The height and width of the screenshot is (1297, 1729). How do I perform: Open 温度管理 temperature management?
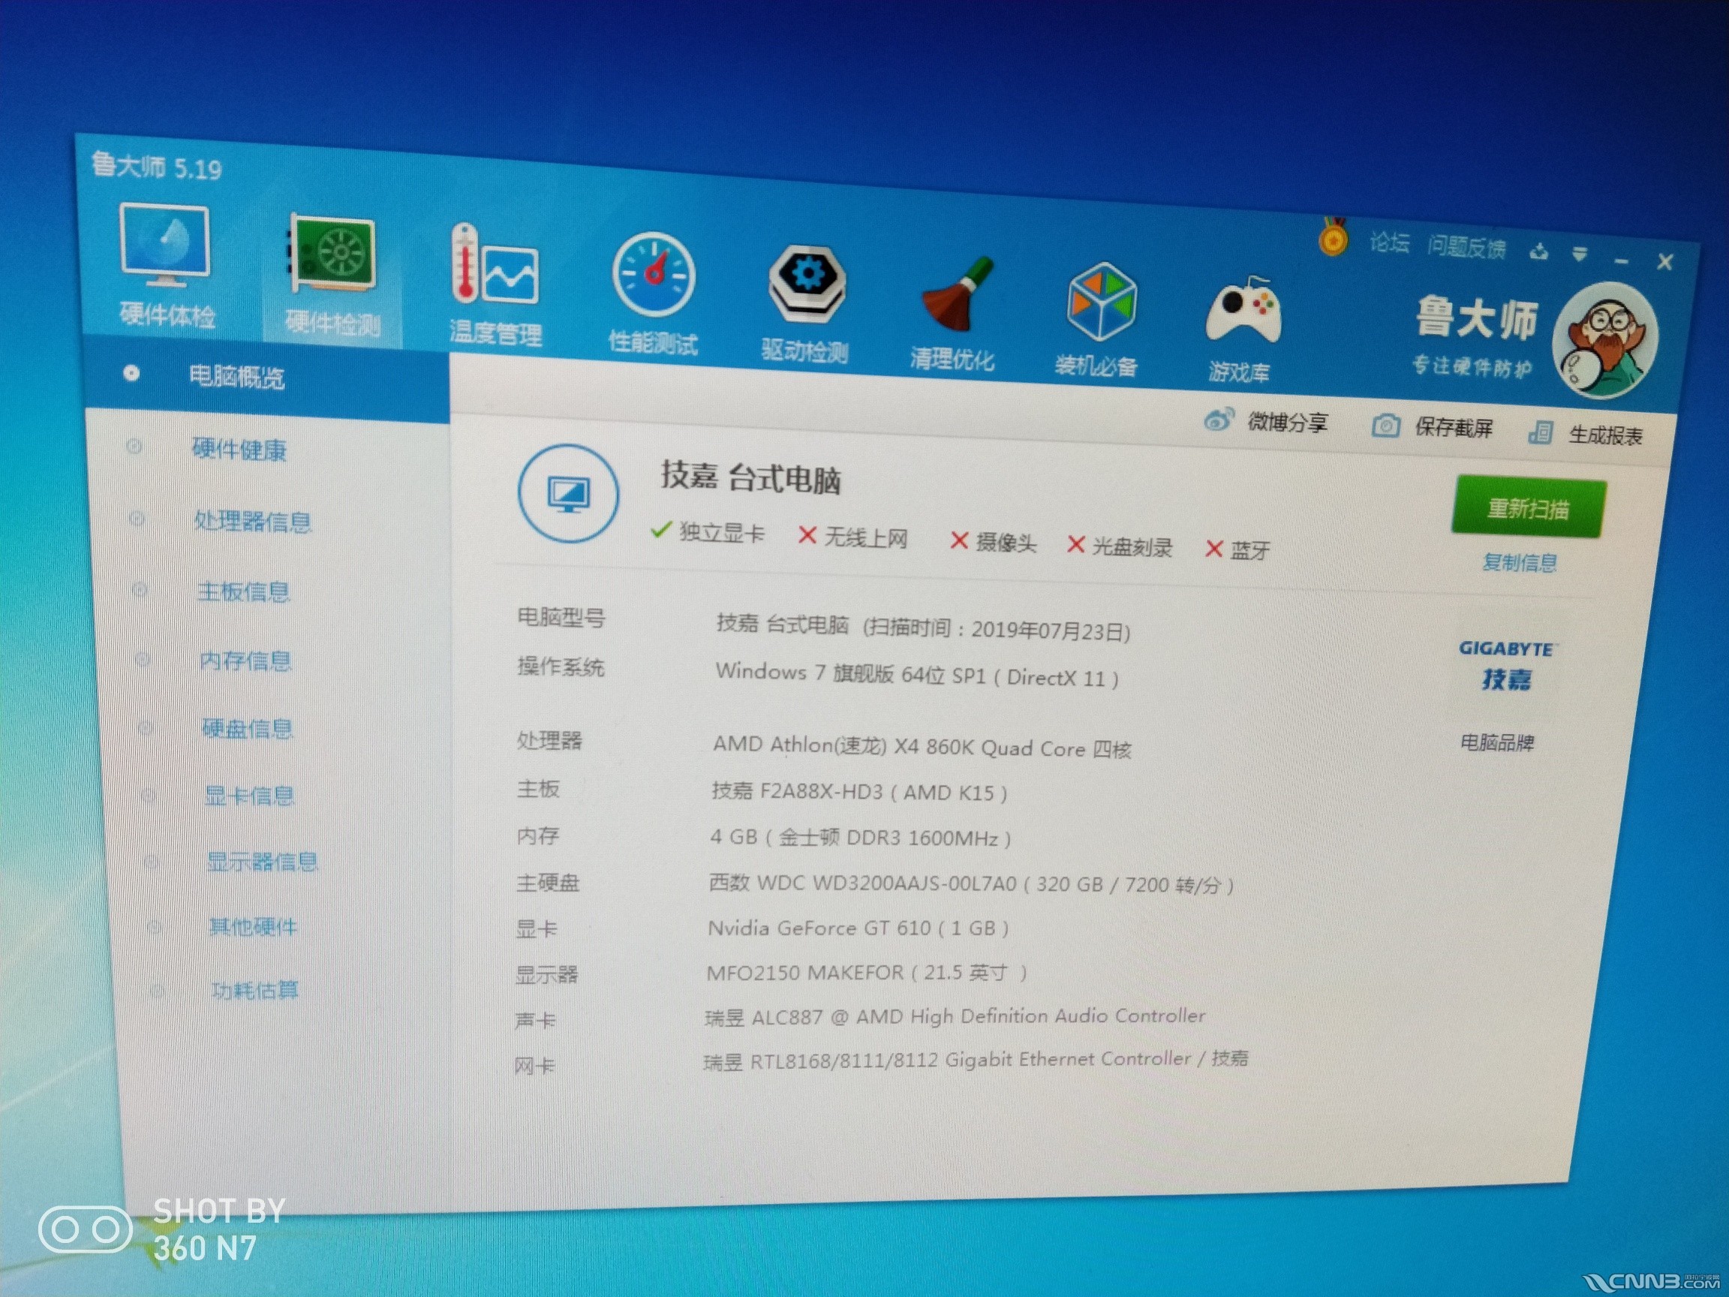(x=495, y=284)
